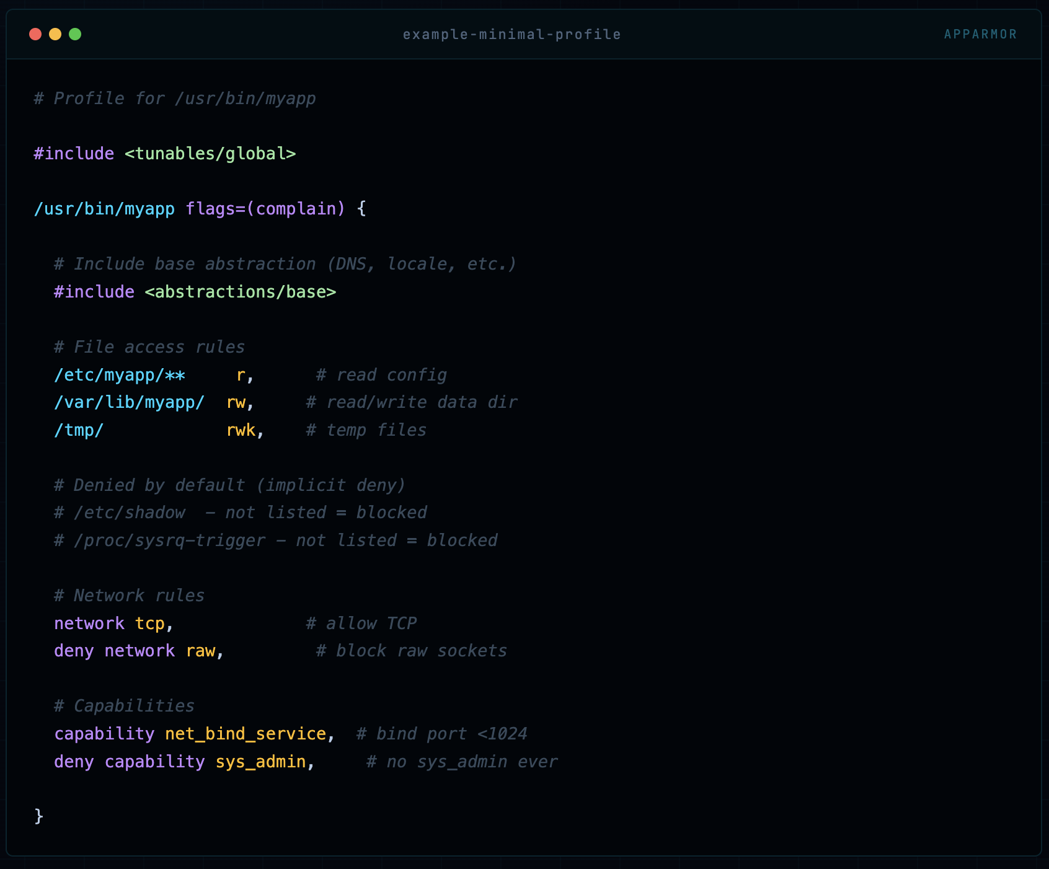1049x869 pixels.
Task: Click the /etc/myapp/** file rule path
Action: tap(120, 375)
